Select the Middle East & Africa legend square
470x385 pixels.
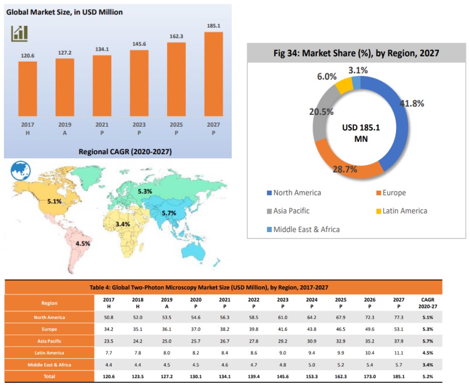(268, 229)
